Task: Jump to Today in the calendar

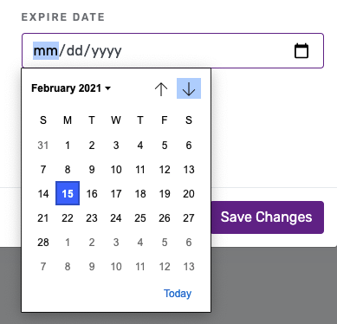Action: pyautogui.click(x=178, y=294)
